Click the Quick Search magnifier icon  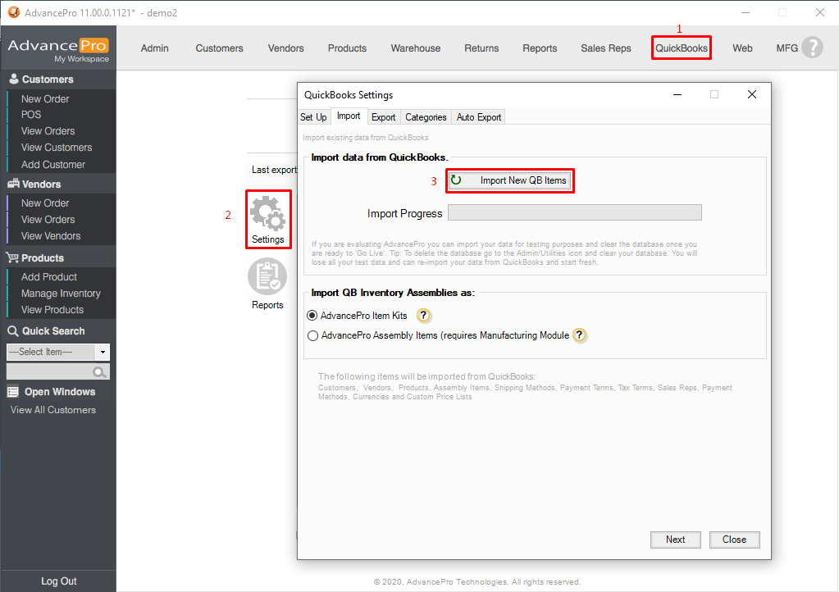pyautogui.click(x=13, y=331)
